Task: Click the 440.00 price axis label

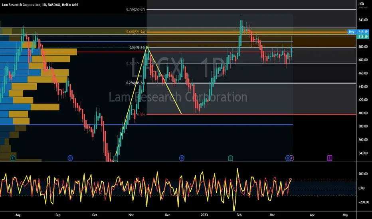Action: click(x=363, y=87)
